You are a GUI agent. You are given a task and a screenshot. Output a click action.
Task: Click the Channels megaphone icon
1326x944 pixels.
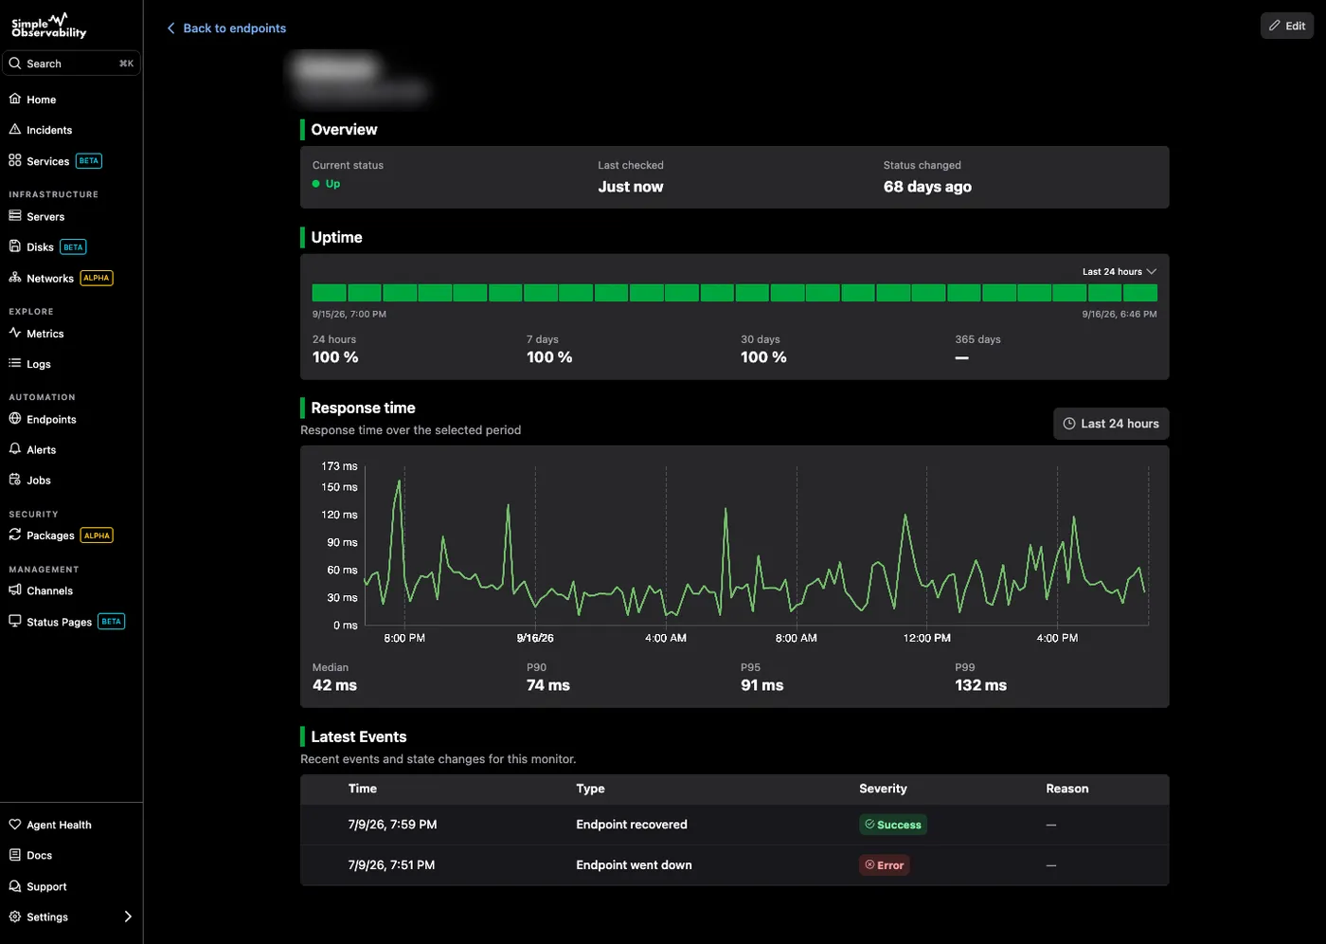(15, 590)
